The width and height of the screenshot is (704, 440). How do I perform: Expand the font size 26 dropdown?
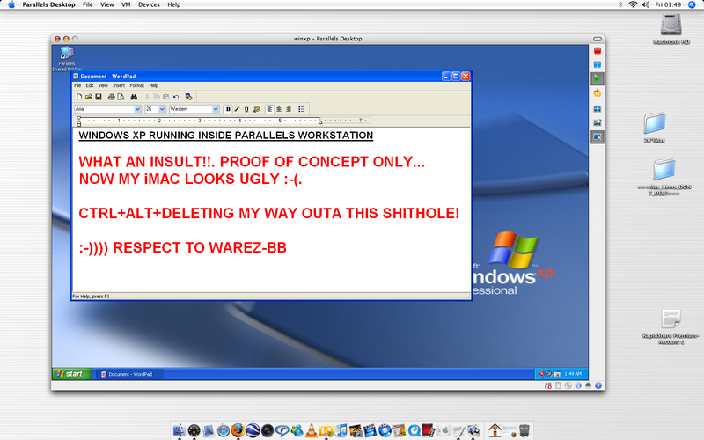tap(162, 109)
